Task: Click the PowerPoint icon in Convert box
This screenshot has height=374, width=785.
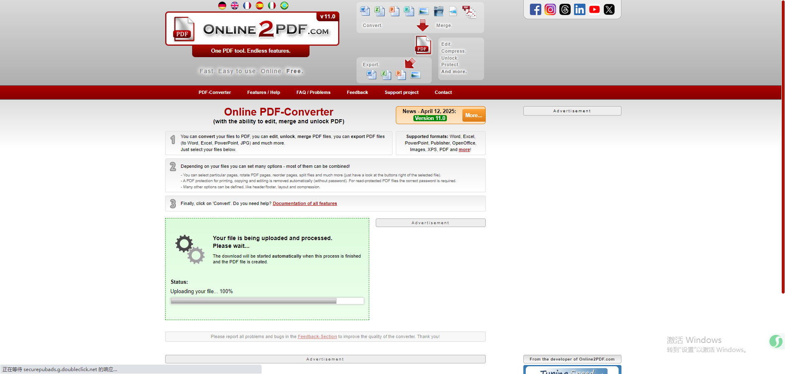Action: 394,11
